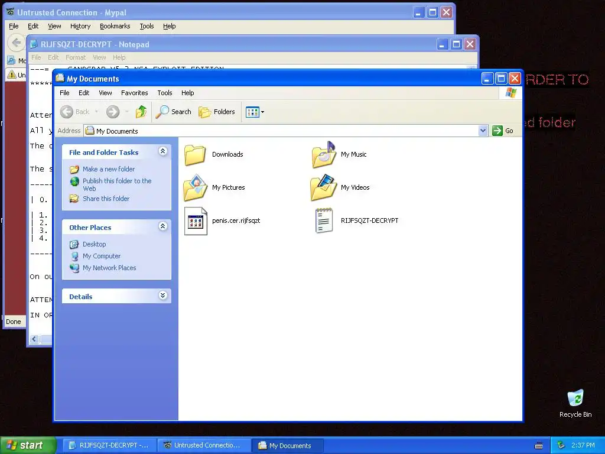
Task: Collapse the File and Folder Tasks panel
Action: 163,151
